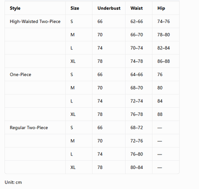Select the High-Waisted Two-Piece style cell
Image resolution: width=199 pixels, height=189 pixels.
click(35, 22)
